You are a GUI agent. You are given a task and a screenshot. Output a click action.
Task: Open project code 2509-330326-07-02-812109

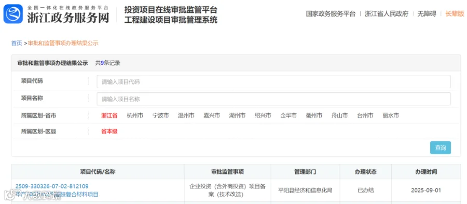point(52,186)
